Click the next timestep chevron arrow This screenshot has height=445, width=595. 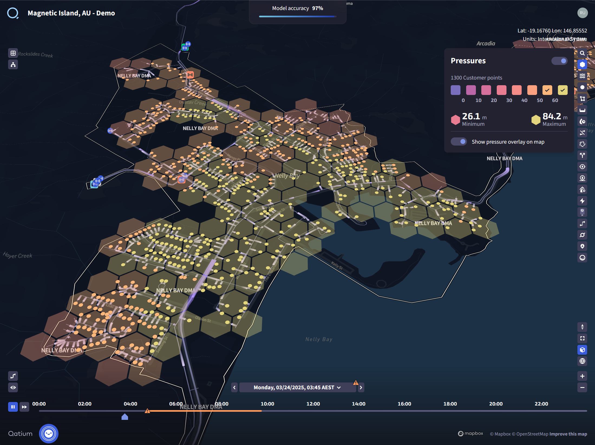(361, 387)
